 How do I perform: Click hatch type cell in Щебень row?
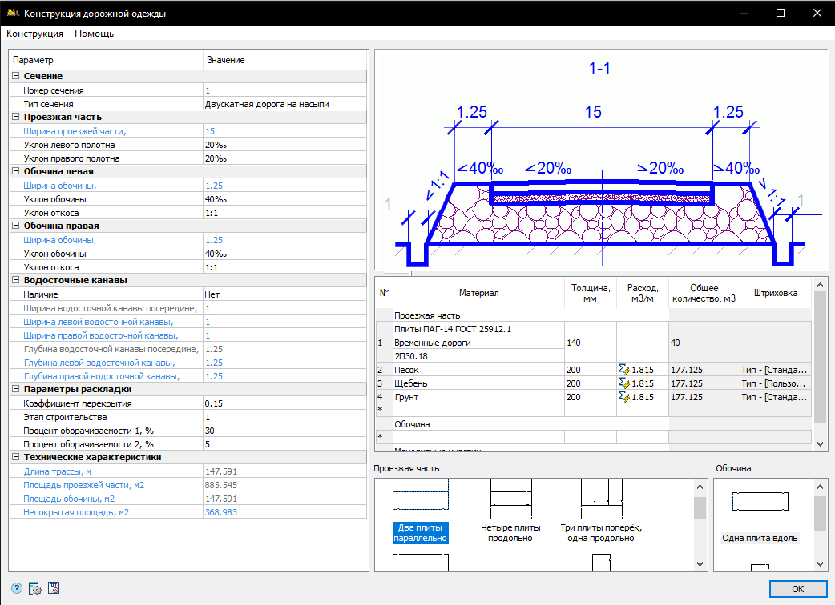pos(776,383)
